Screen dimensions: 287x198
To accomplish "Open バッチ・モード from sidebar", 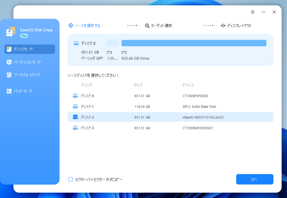I will (23, 91).
